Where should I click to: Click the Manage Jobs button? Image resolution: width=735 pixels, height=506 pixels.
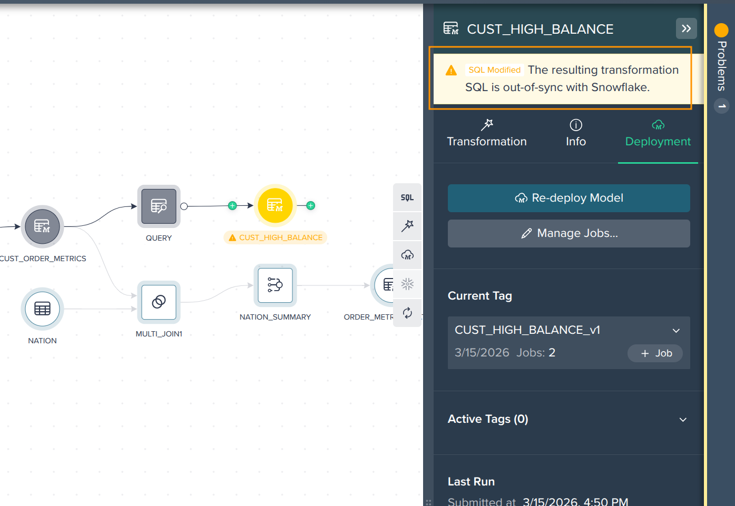569,233
